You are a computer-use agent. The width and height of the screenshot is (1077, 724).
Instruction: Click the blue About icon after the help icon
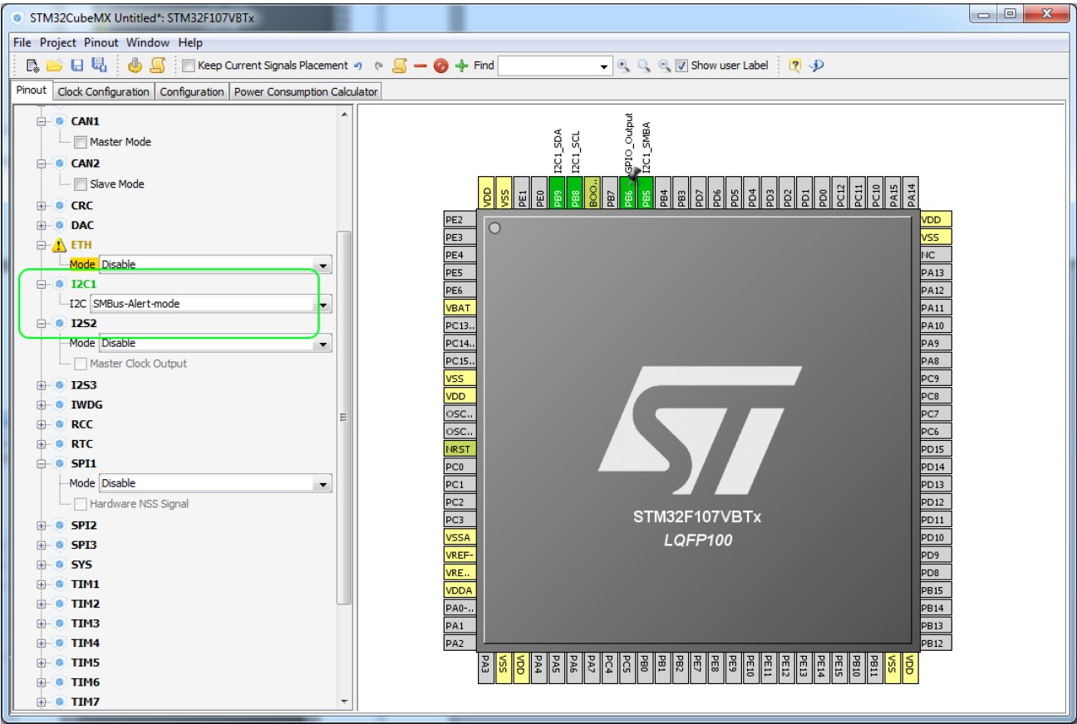(x=816, y=66)
